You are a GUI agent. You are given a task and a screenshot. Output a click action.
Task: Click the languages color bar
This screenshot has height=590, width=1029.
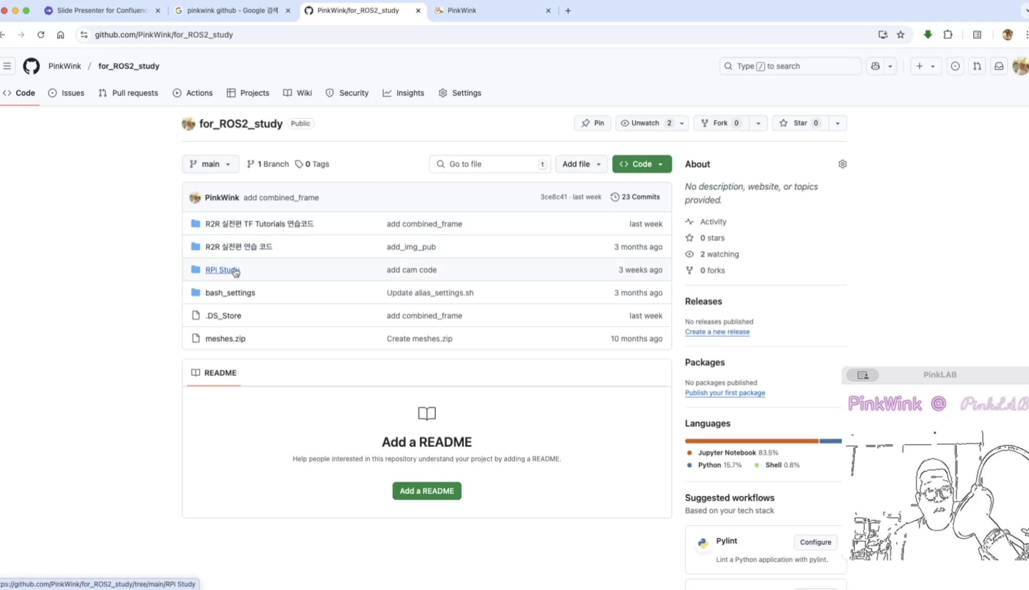click(x=763, y=441)
